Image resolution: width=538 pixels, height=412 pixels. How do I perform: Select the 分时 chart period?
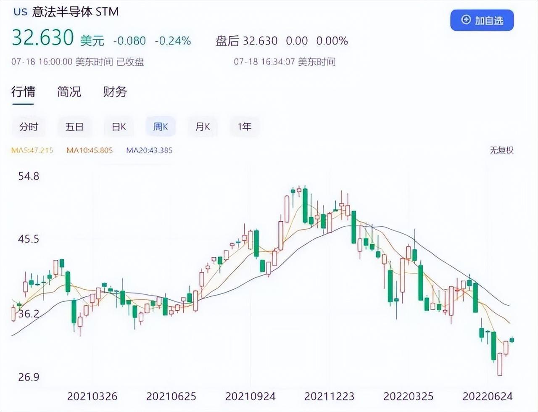[x=29, y=127]
